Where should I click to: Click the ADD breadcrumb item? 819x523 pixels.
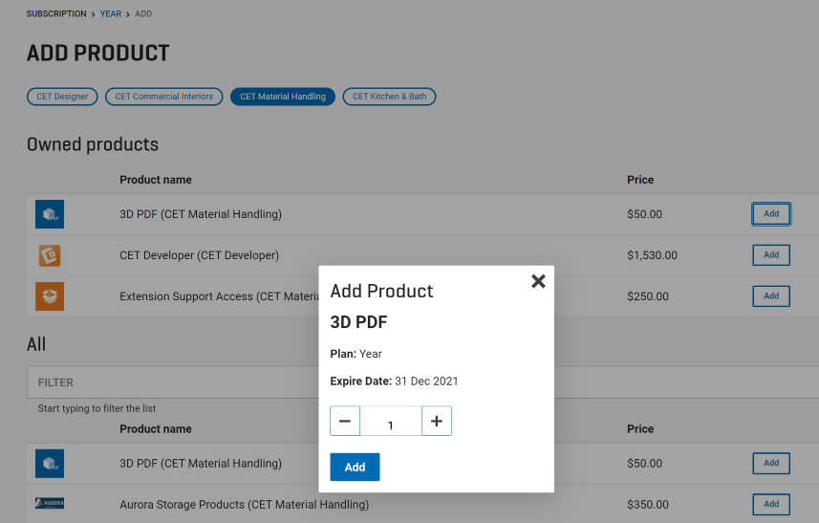(x=143, y=14)
